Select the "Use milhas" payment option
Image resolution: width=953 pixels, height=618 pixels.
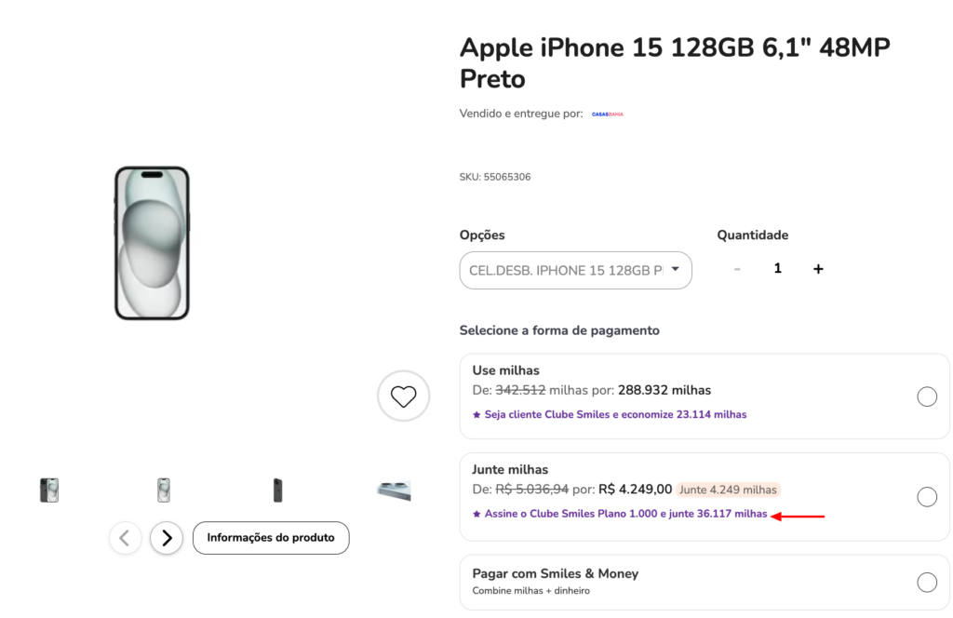point(927,396)
